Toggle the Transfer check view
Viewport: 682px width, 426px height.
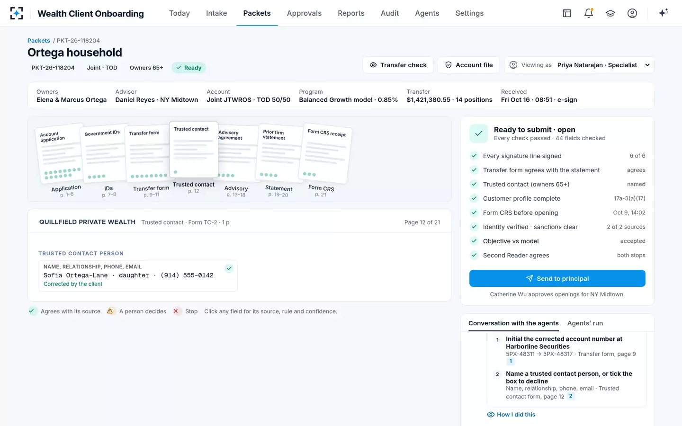pos(398,65)
